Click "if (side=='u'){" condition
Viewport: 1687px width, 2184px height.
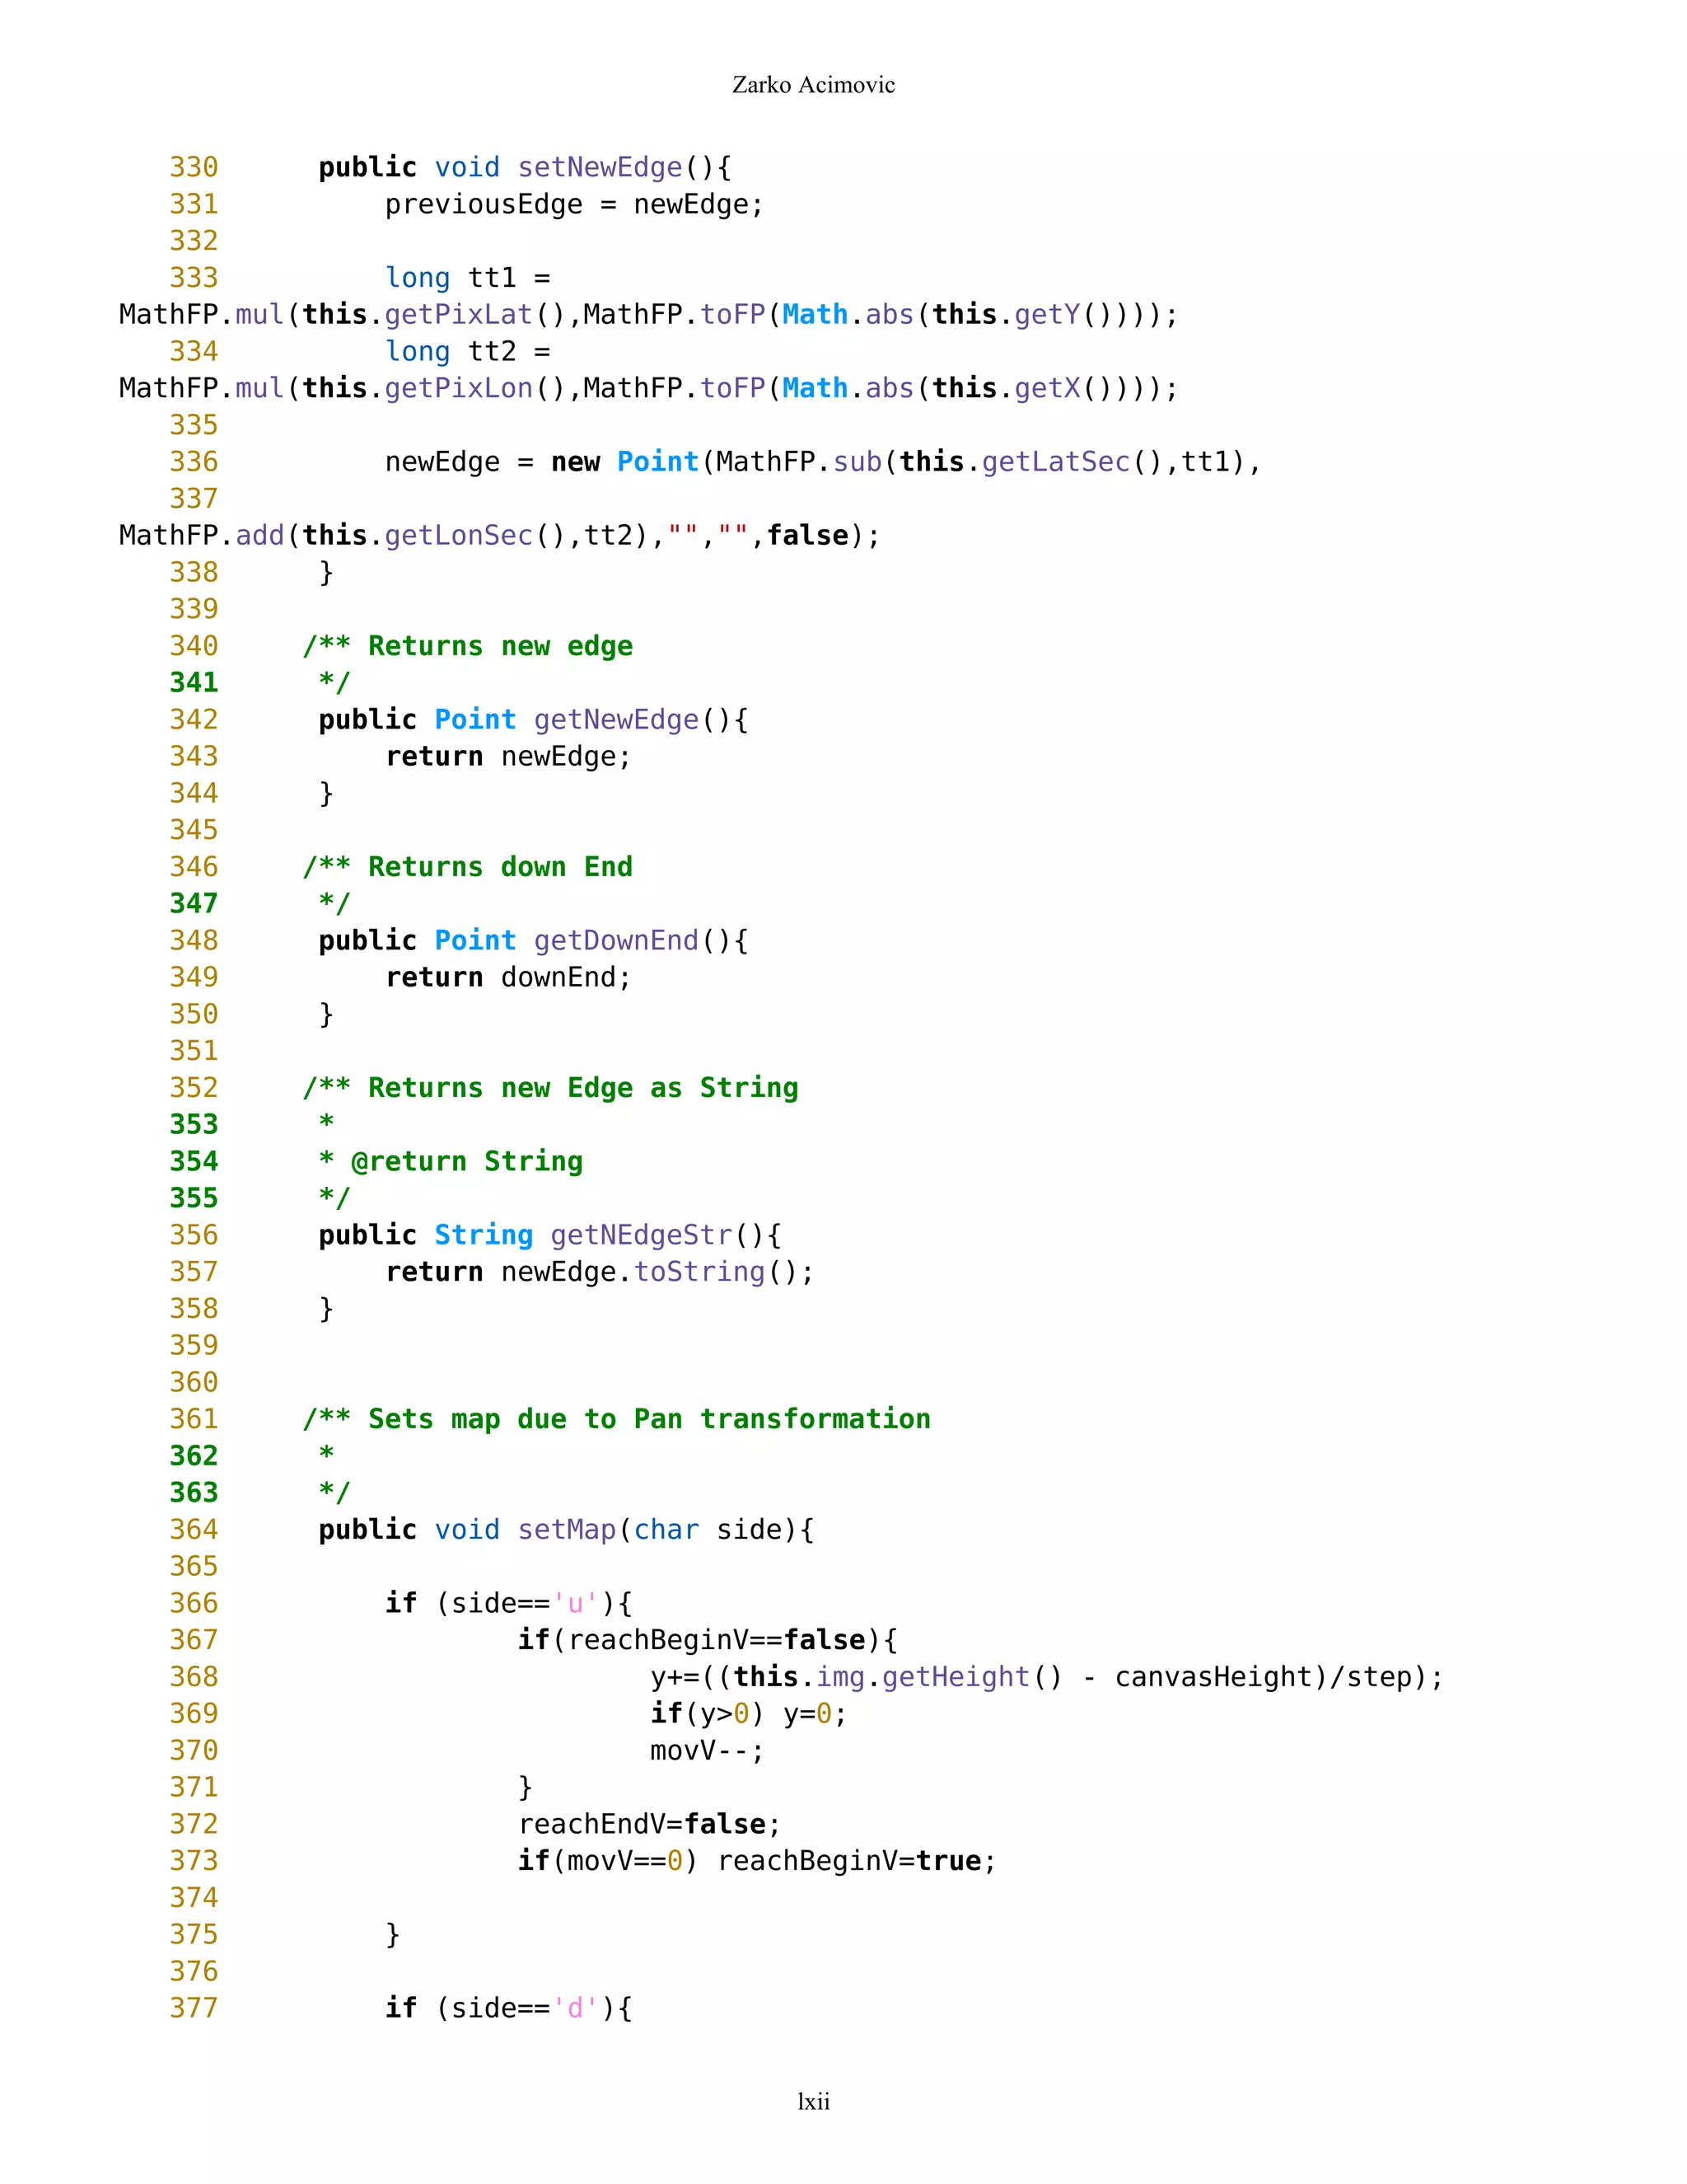tap(509, 1604)
